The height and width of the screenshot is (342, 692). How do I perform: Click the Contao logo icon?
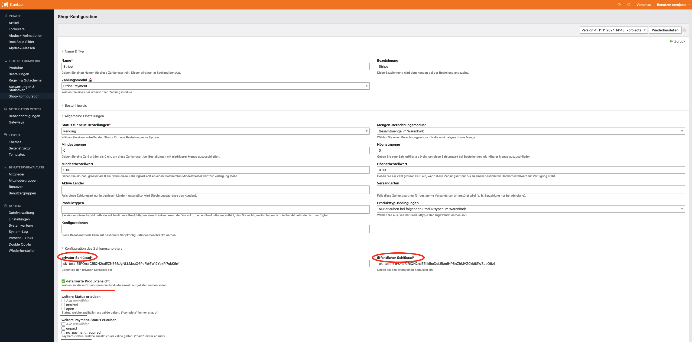pyautogui.click(x=5, y=5)
